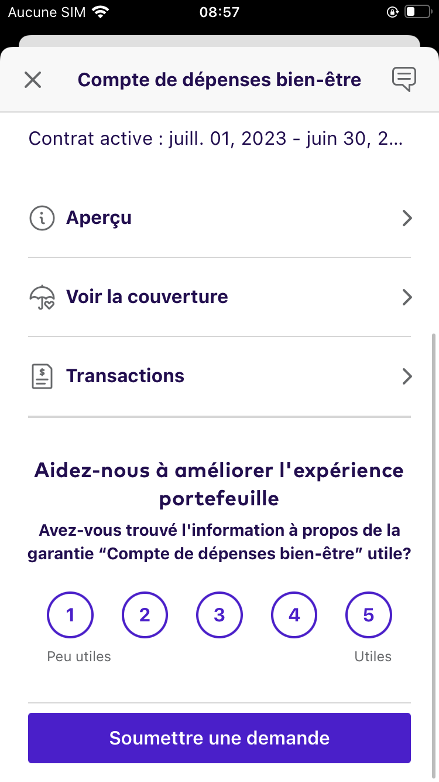Select rating 2 in the survey

pyautogui.click(x=145, y=615)
